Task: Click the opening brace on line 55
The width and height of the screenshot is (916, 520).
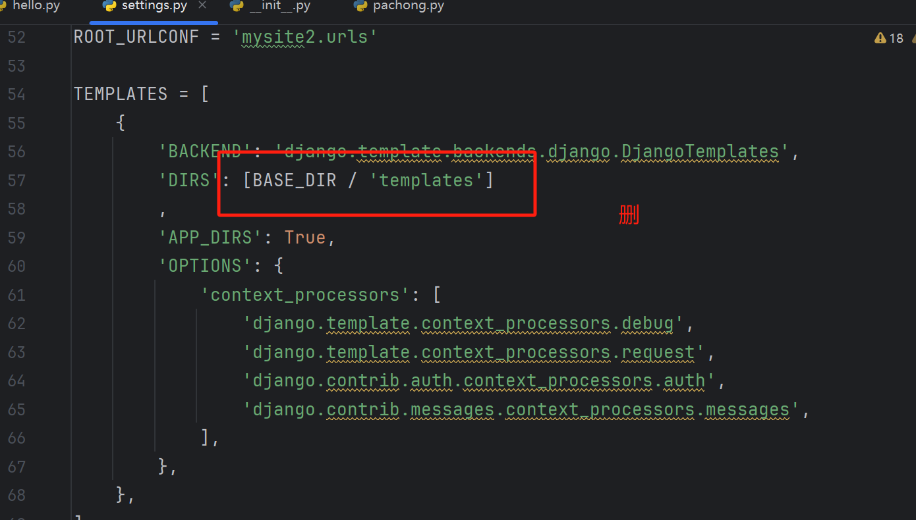Action: coord(121,122)
